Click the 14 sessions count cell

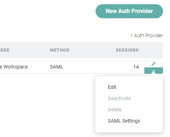tap(136, 67)
